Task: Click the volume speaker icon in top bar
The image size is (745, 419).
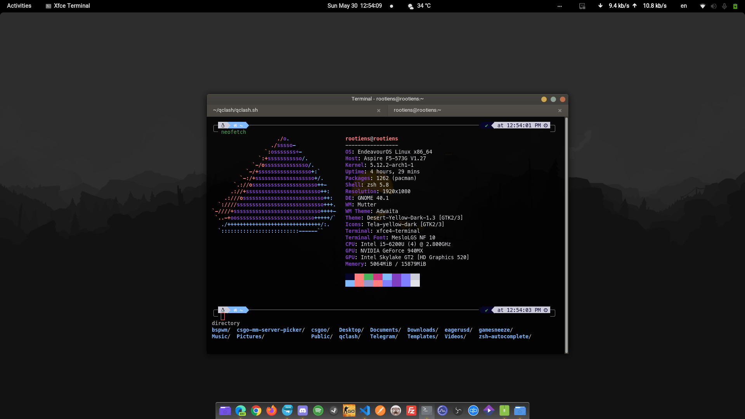Action: [x=713, y=6]
